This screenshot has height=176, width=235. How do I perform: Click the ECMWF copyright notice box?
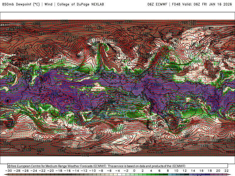coord(118,166)
